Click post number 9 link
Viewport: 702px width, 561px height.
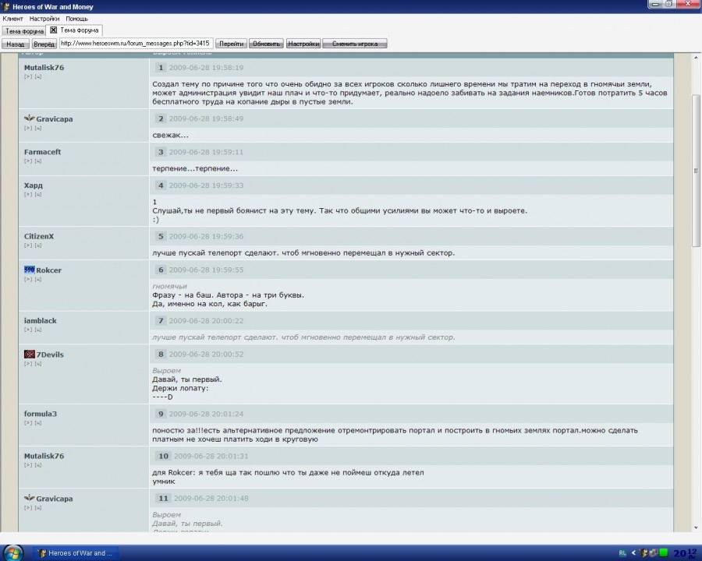pos(161,414)
